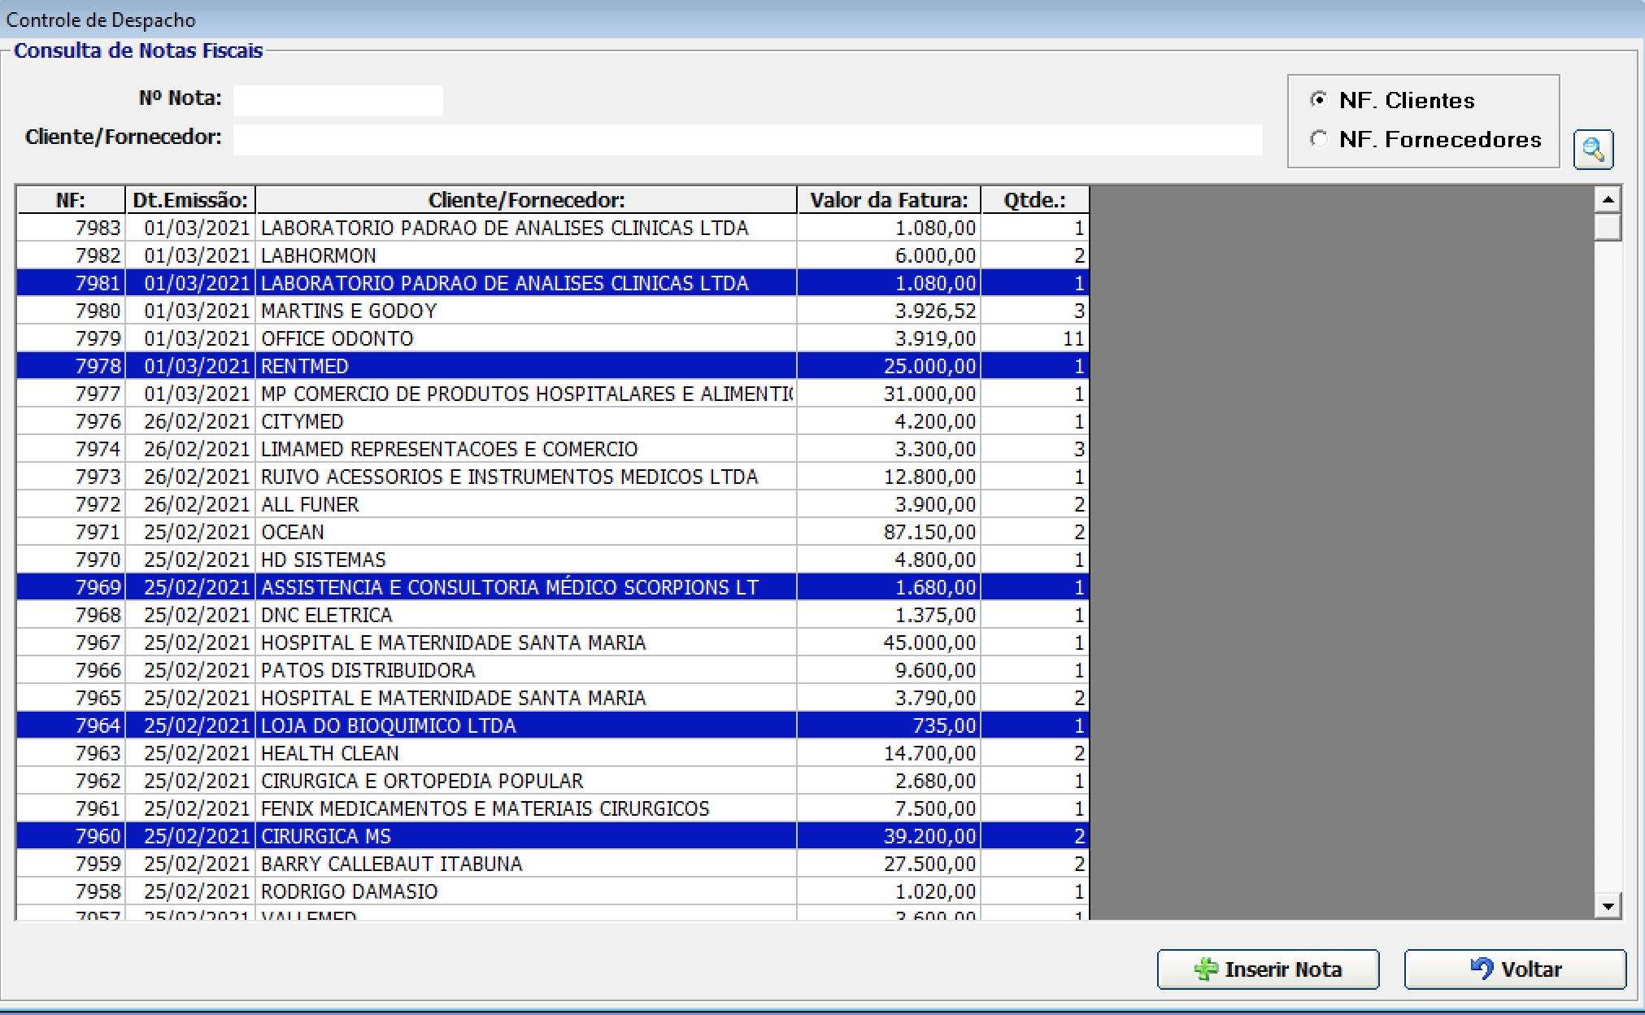
Task: Click the NF column header
Action: click(x=70, y=200)
